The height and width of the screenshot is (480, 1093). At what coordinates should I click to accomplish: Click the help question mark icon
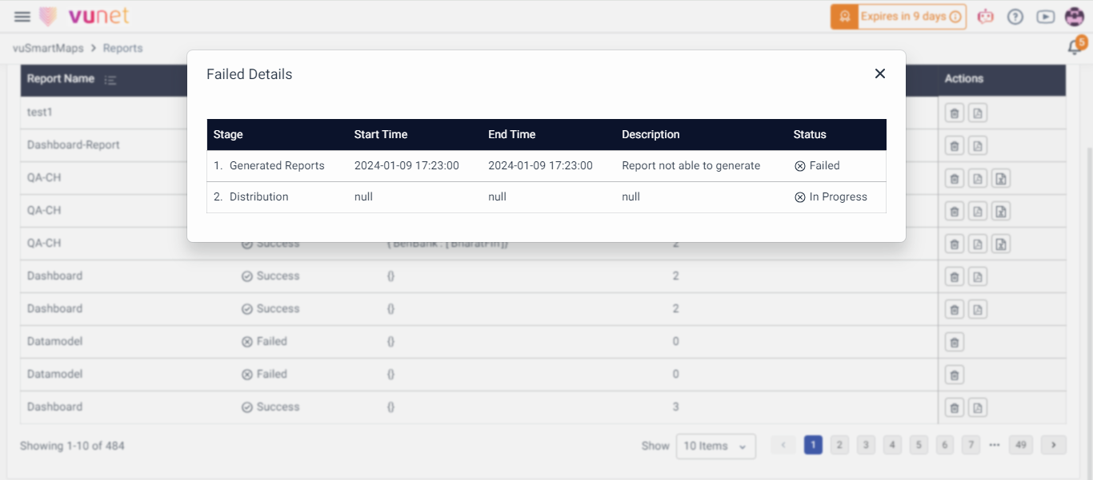click(1015, 17)
